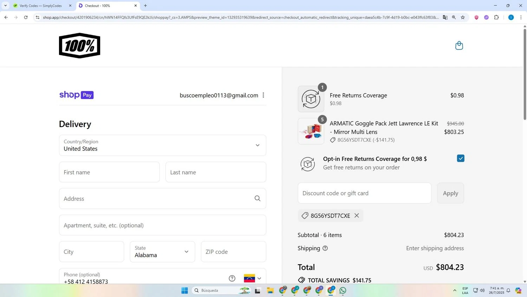527x297 pixels.
Task: Click the Shop Pay logo
Action: [77, 95]
